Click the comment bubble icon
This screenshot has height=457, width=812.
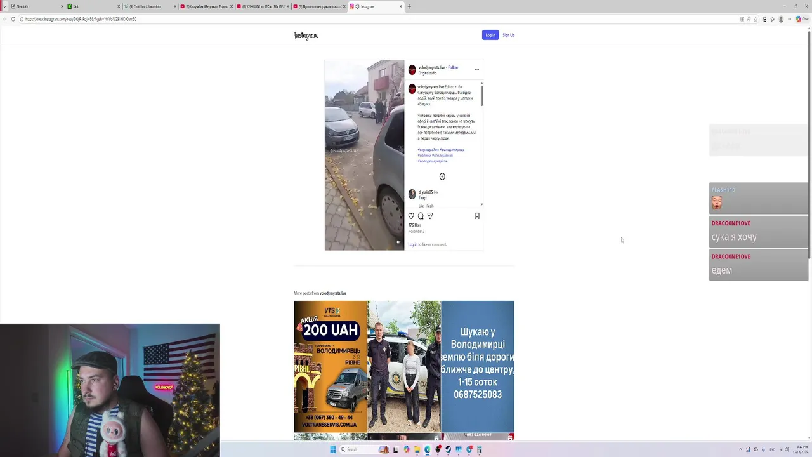pos(421,216)
